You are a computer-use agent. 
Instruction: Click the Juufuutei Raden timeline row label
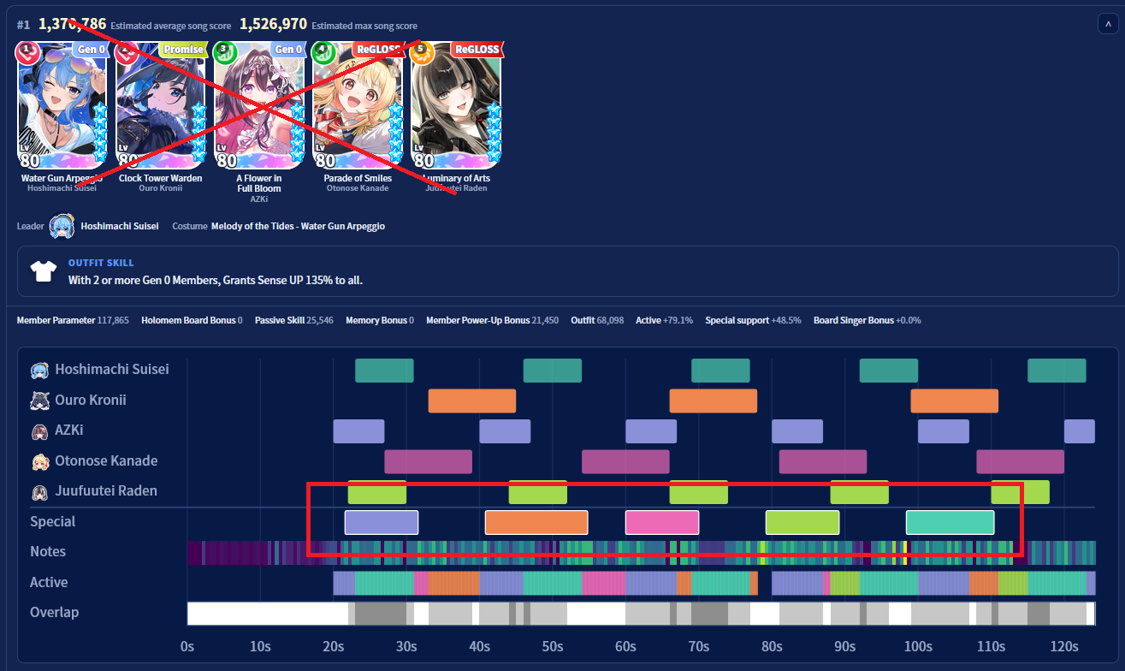click(106, 491)
